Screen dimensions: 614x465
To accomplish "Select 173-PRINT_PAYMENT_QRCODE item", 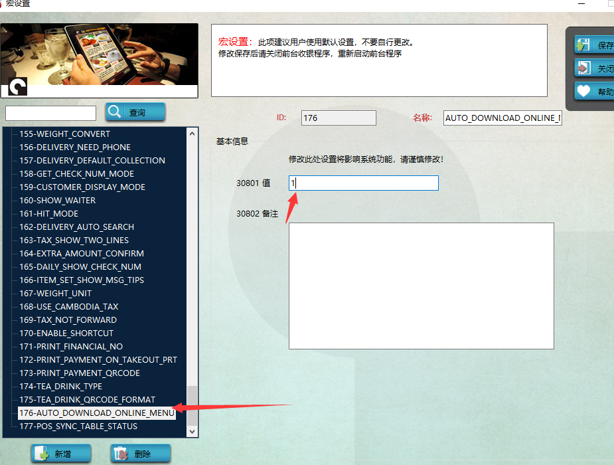I will pyautogui.click(x=80, y=373).
